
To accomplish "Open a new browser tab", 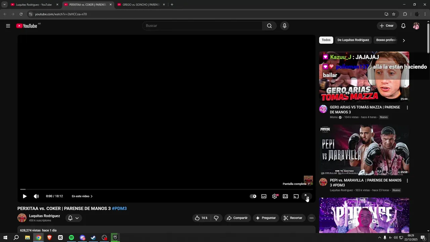I will pyautogui.click(x=172, y=5).
